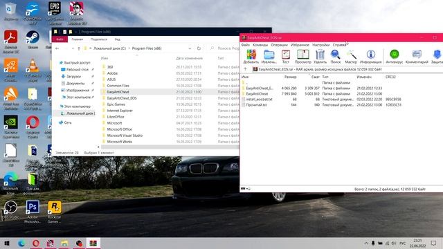Image resolution: width=443 pixels, height=249 pixels.
Task: Click Explorer back navigation arrow
Action: pyautogui.click(x=57, y=48)
